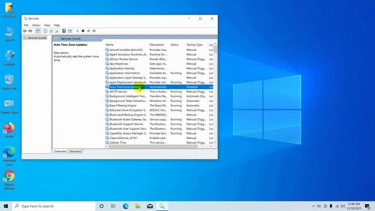The image size is (375, 211).
Task: Open the File menu
Action: pos(26,25)
